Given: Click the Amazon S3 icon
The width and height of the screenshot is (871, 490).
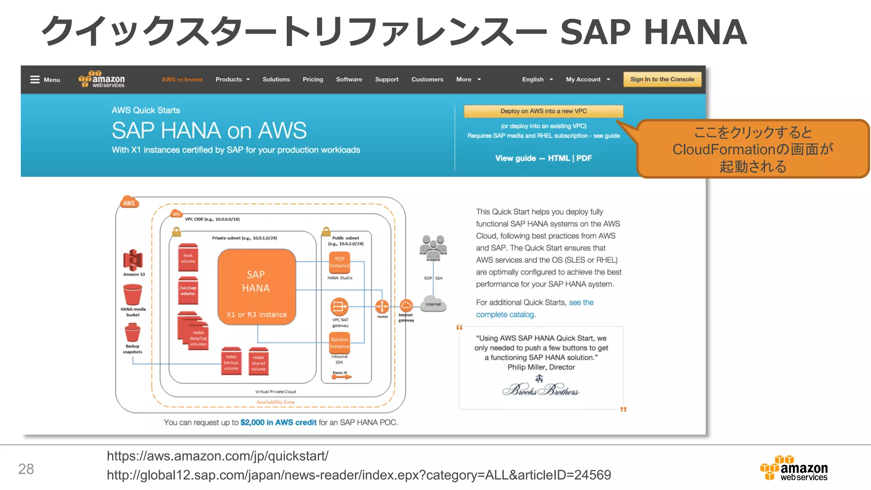Looking at the screenshot, I should click(x=133, y=260).
